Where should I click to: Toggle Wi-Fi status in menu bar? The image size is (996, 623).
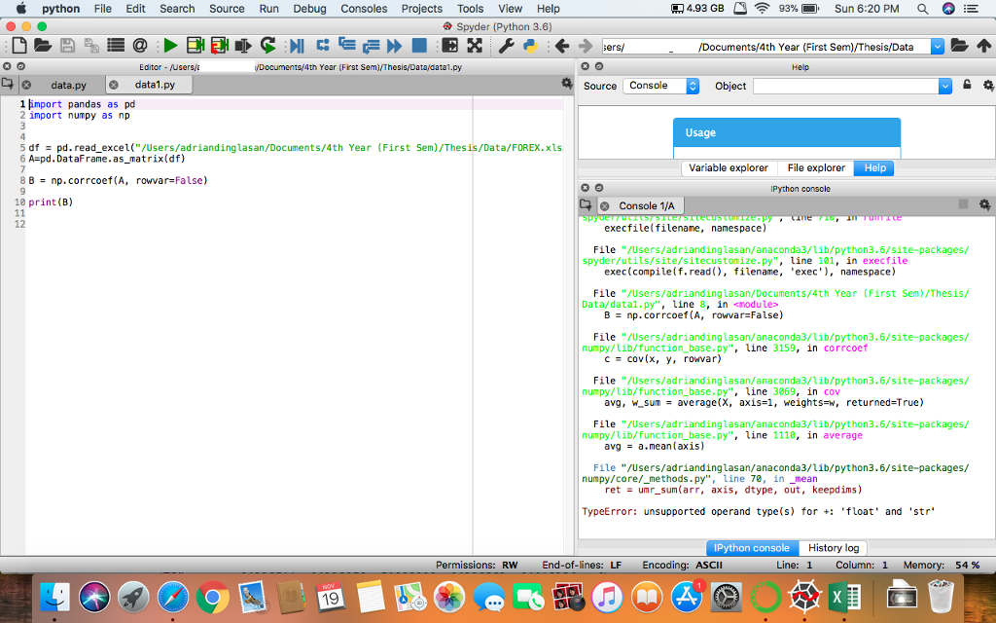762,9
